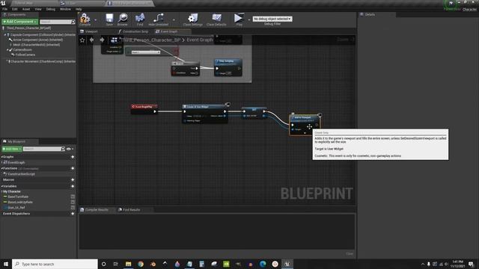Click the components search field
Image resolution: width=479 pixels, height=269 pixels.
click(58, 22)
